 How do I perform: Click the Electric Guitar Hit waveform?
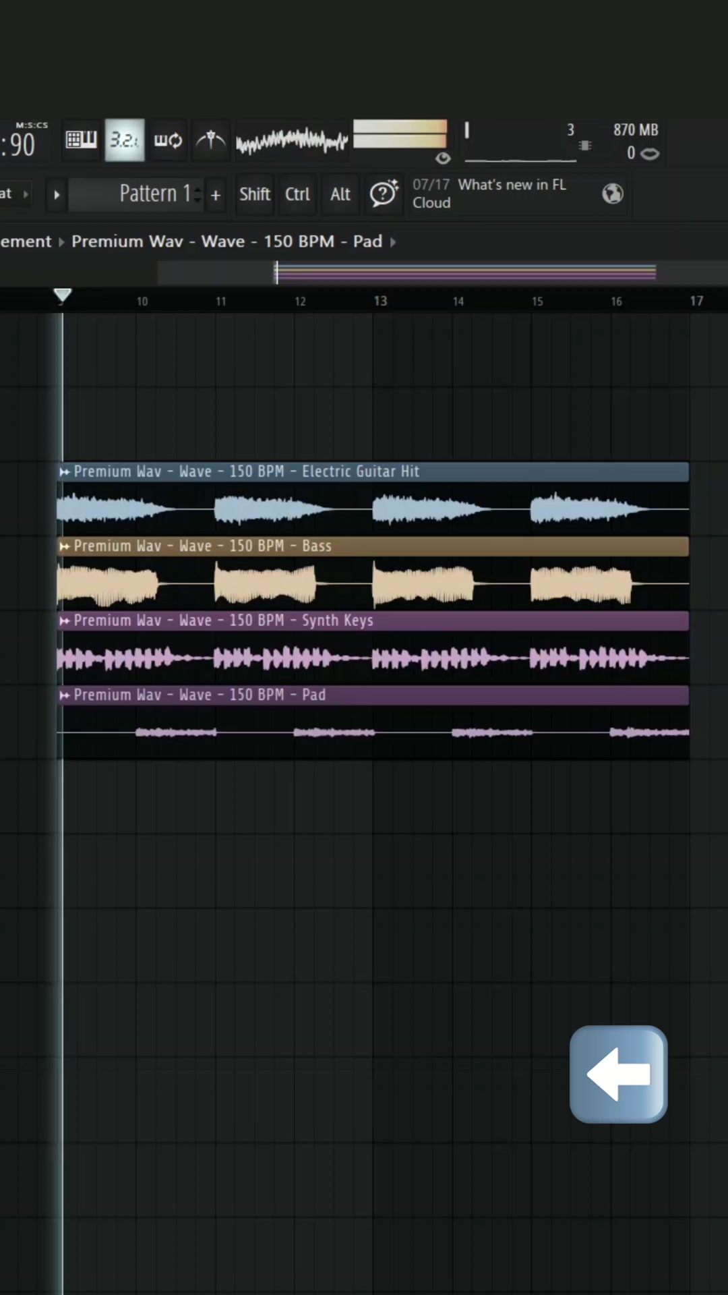point(373,509)
